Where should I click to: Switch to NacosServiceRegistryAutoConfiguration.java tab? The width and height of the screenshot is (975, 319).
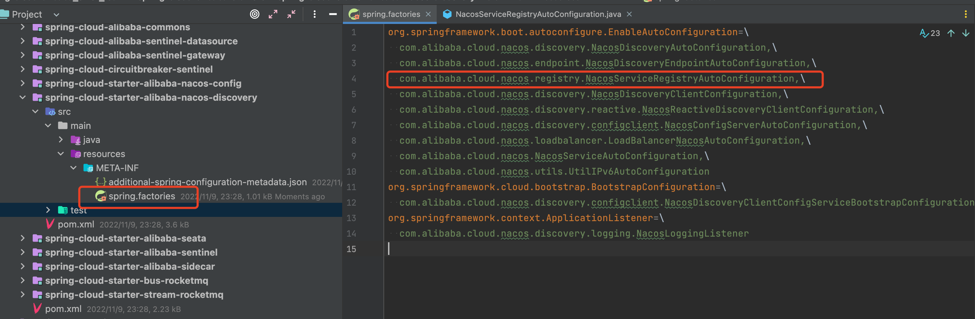[538, 14]
